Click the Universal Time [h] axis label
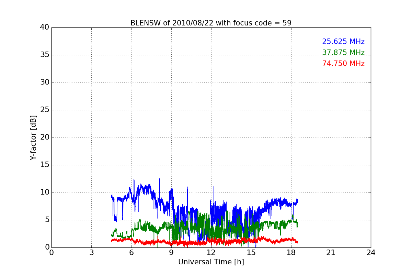The width and height of the screenshot is (412, 275). tap(211, 262)
